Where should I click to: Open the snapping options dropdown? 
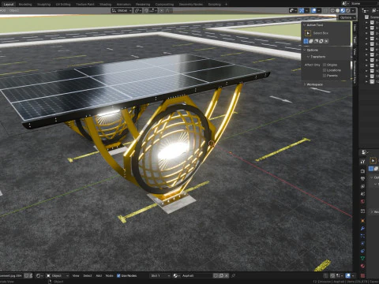pos(153,10)
